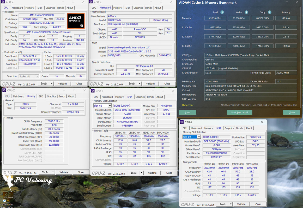
Task: Click the Save button in AIDA64
Action: coord(187,113)
